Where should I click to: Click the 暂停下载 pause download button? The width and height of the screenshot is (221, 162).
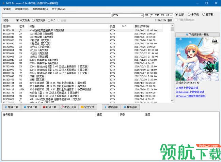click(31, 107)
